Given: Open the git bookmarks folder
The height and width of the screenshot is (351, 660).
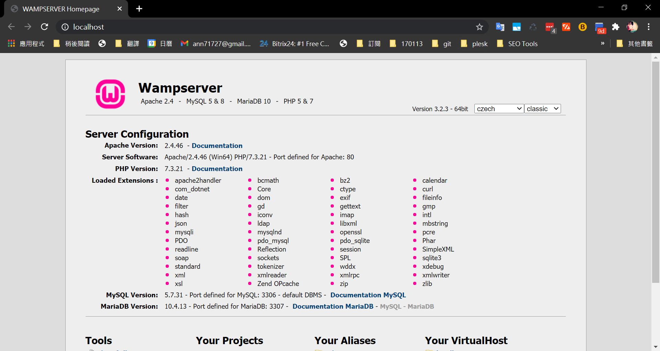Looking at the screenshot, I should coord(442,44).
